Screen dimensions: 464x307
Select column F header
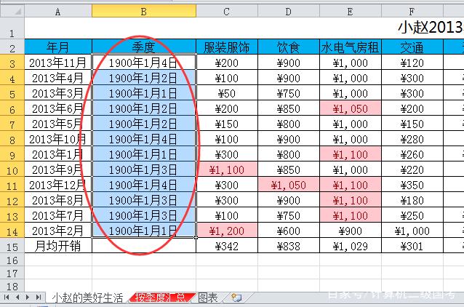pos(412,11)
